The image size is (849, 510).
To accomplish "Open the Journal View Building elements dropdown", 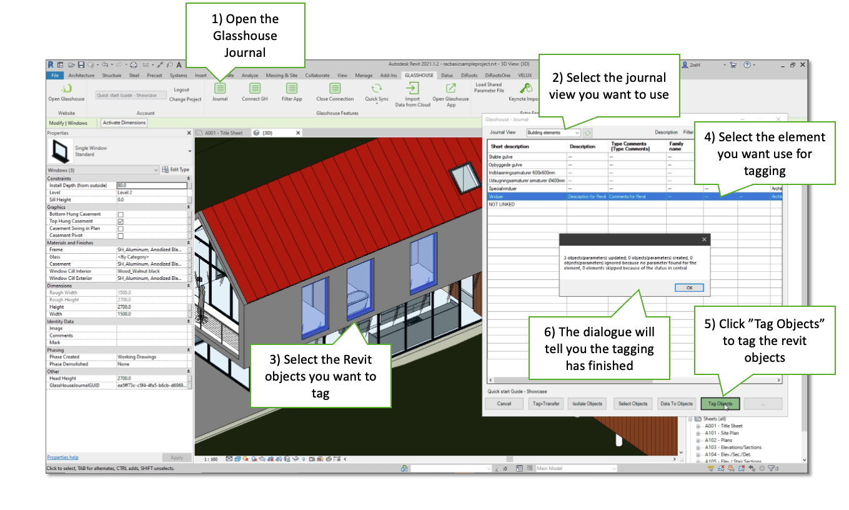I will pos(553,132).
